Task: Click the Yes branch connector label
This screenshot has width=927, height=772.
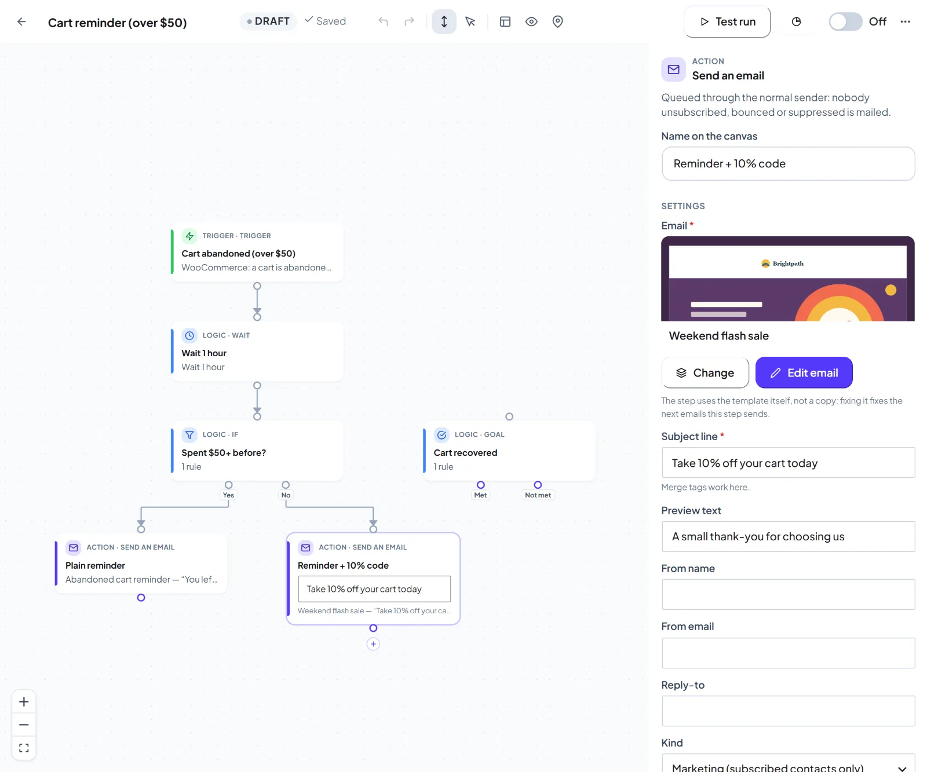Action: [x=228, y=495]
